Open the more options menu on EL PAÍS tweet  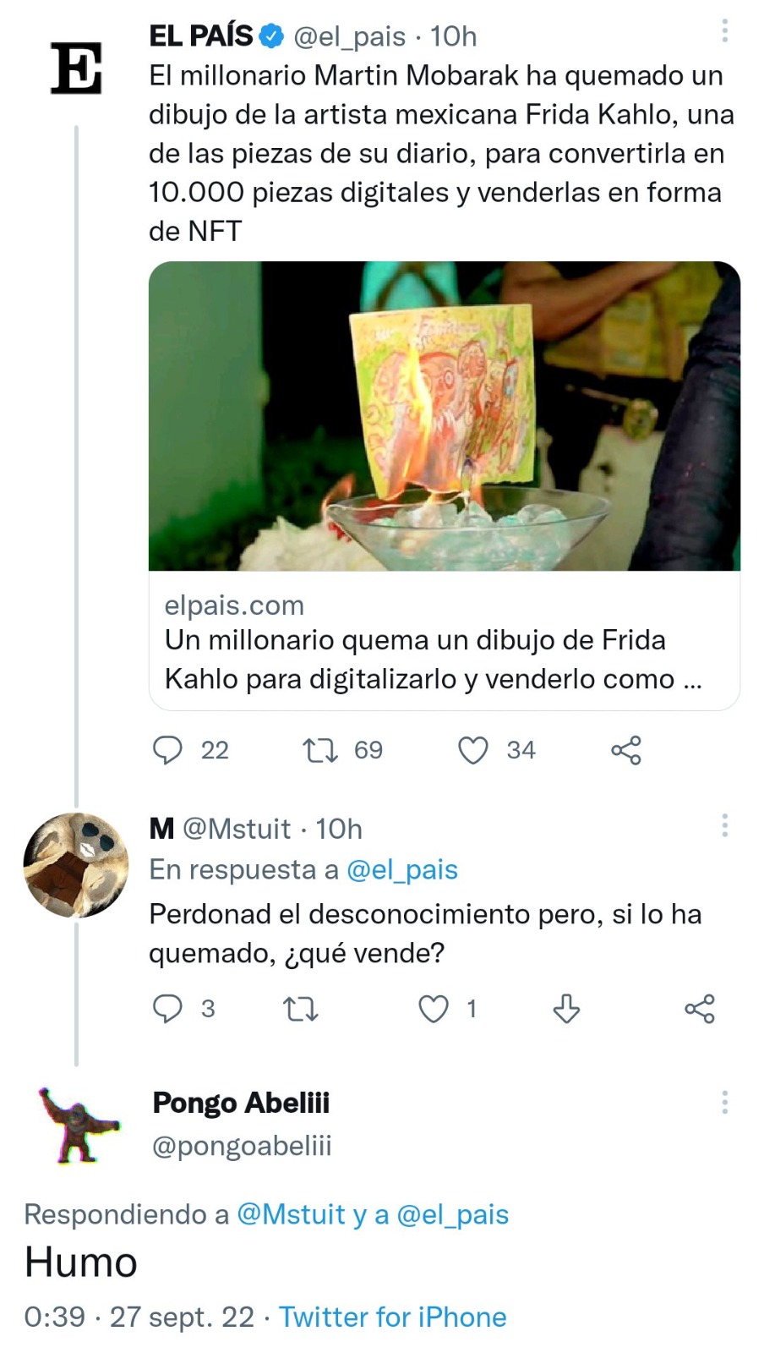(724, 30)
